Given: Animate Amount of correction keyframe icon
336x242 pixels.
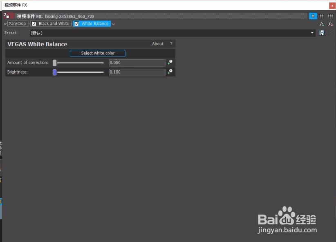Looking at the screenshot, I should 170,62.
